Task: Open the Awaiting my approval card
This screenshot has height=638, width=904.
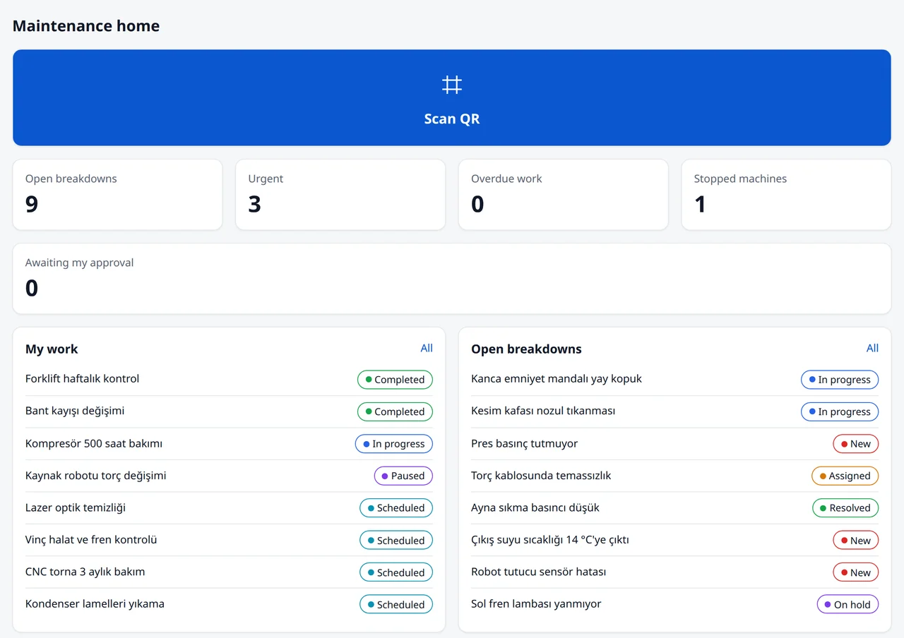Action: click(452, 279)
